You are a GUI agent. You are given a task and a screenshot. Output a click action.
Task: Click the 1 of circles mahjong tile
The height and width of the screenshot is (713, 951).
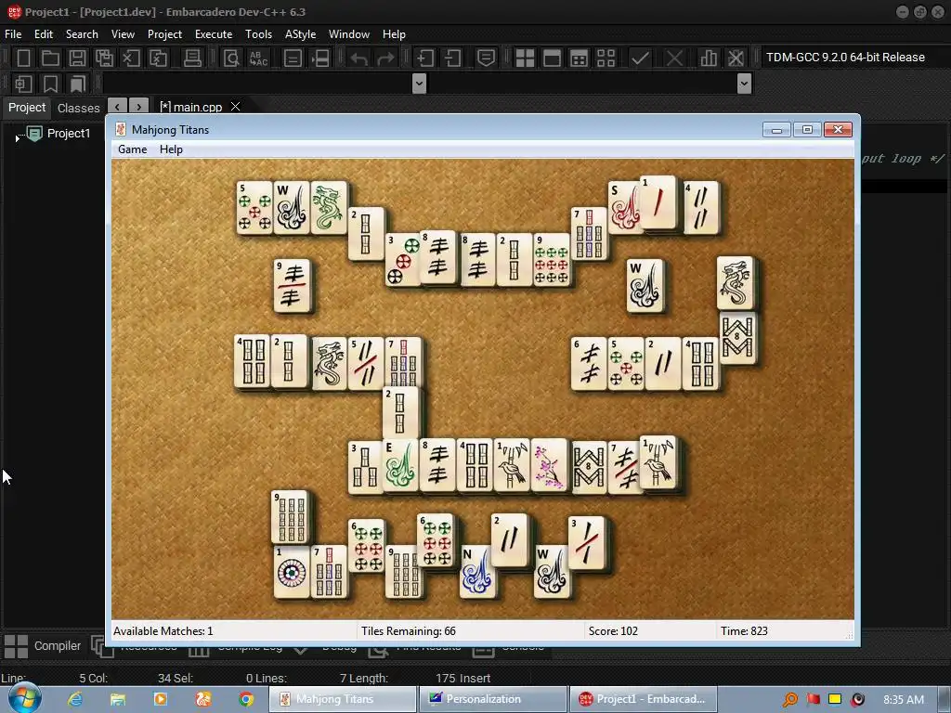coord(292,571)
